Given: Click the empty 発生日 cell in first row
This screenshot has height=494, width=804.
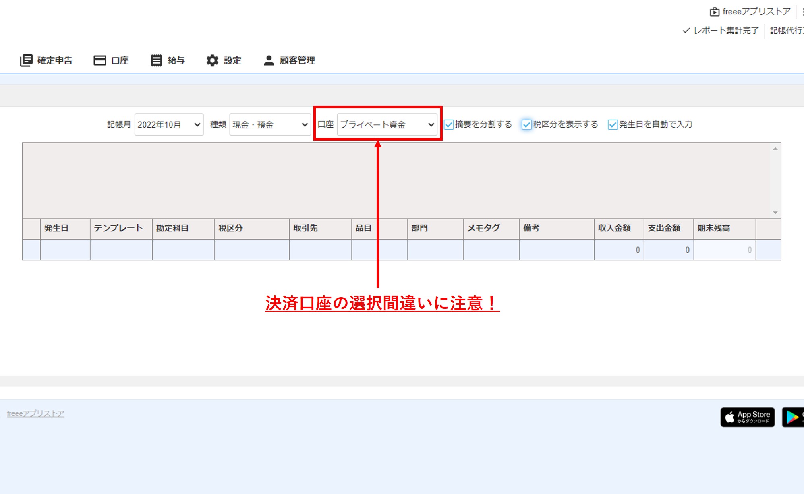Looking at the screenshot, I should pos(65,250).
